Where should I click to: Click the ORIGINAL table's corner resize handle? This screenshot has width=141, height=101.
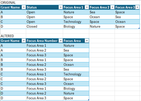point(139,28)
